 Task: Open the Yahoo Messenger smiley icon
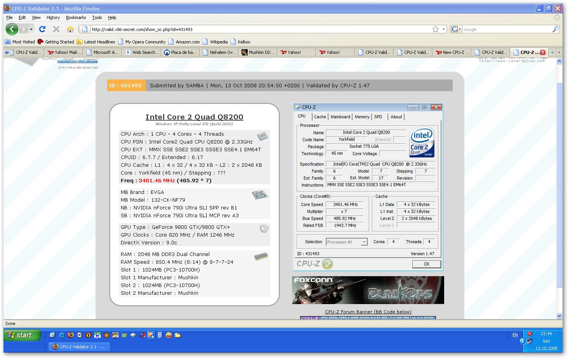point(168,335)
